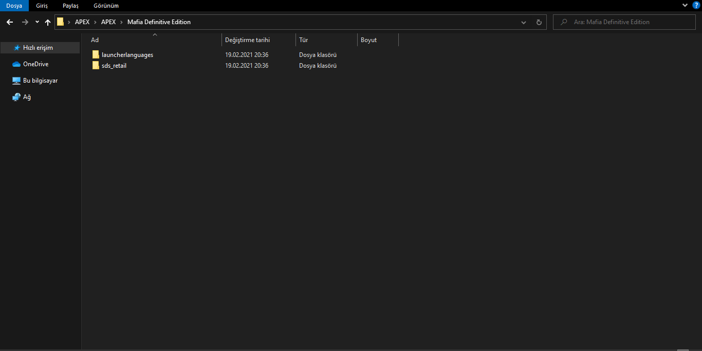Expand address bar history dropdown

(524, 22)
